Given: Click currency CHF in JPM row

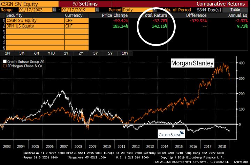Looking at the screenshot, I should (77, 26).
